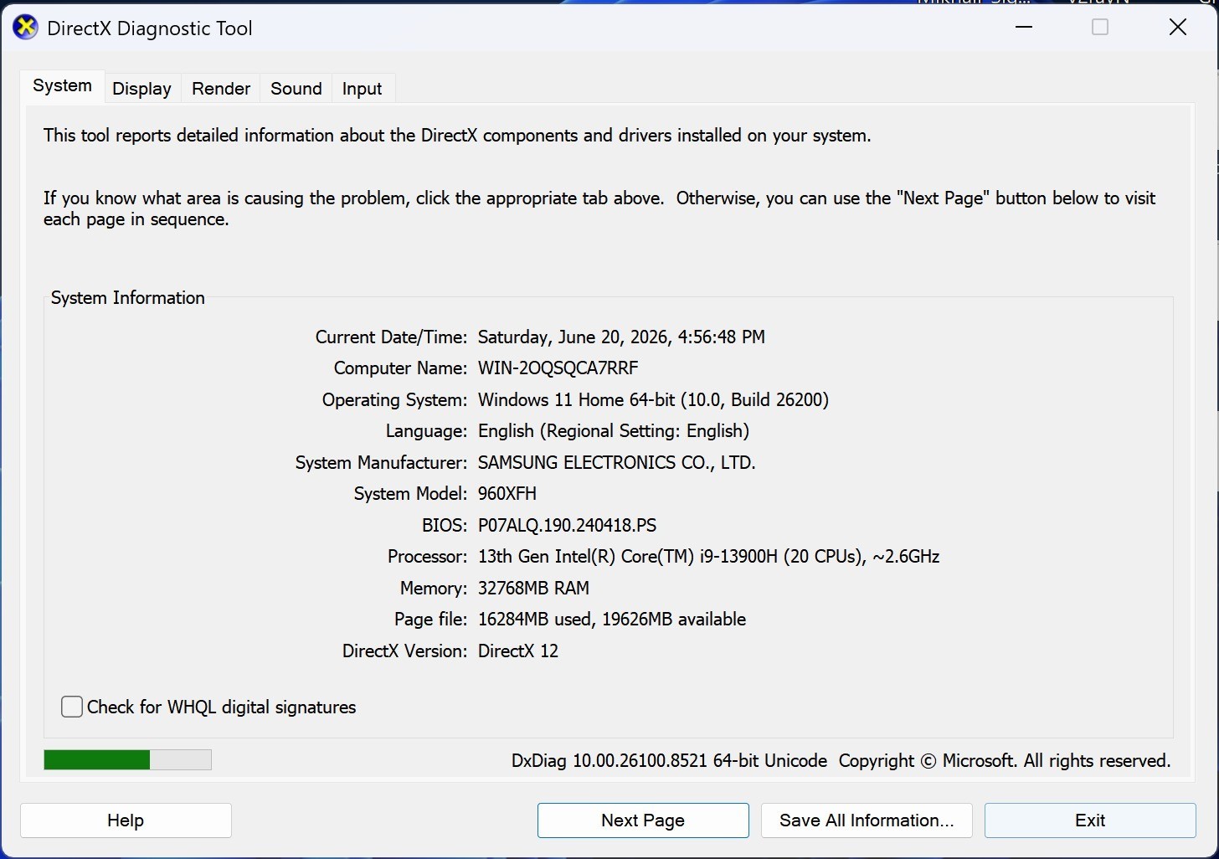
Task: Minimize the DirectX Diagnostic Tool window
Action: pos(1023,28)
